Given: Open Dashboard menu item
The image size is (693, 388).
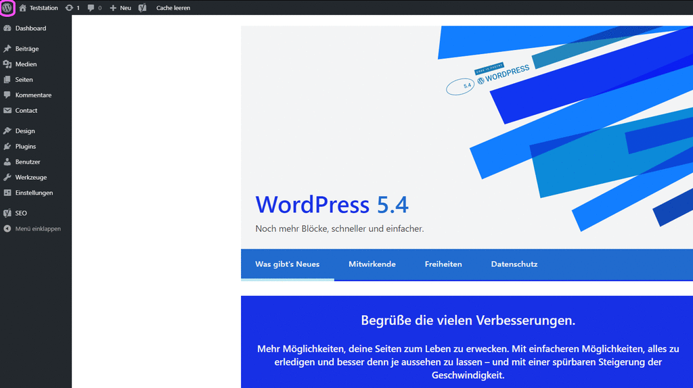Looking at the screenshot, I should coord(30,28).
